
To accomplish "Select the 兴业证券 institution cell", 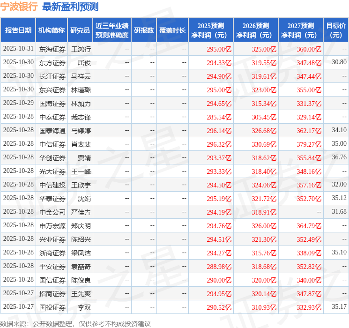I will tap(52, 239).
